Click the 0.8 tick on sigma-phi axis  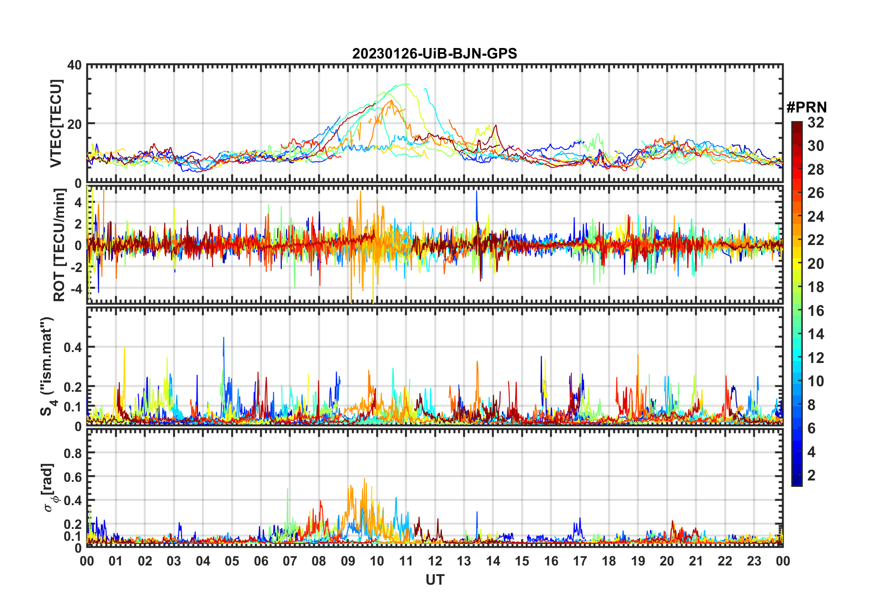pyautogui.click(x=73, y=453)
